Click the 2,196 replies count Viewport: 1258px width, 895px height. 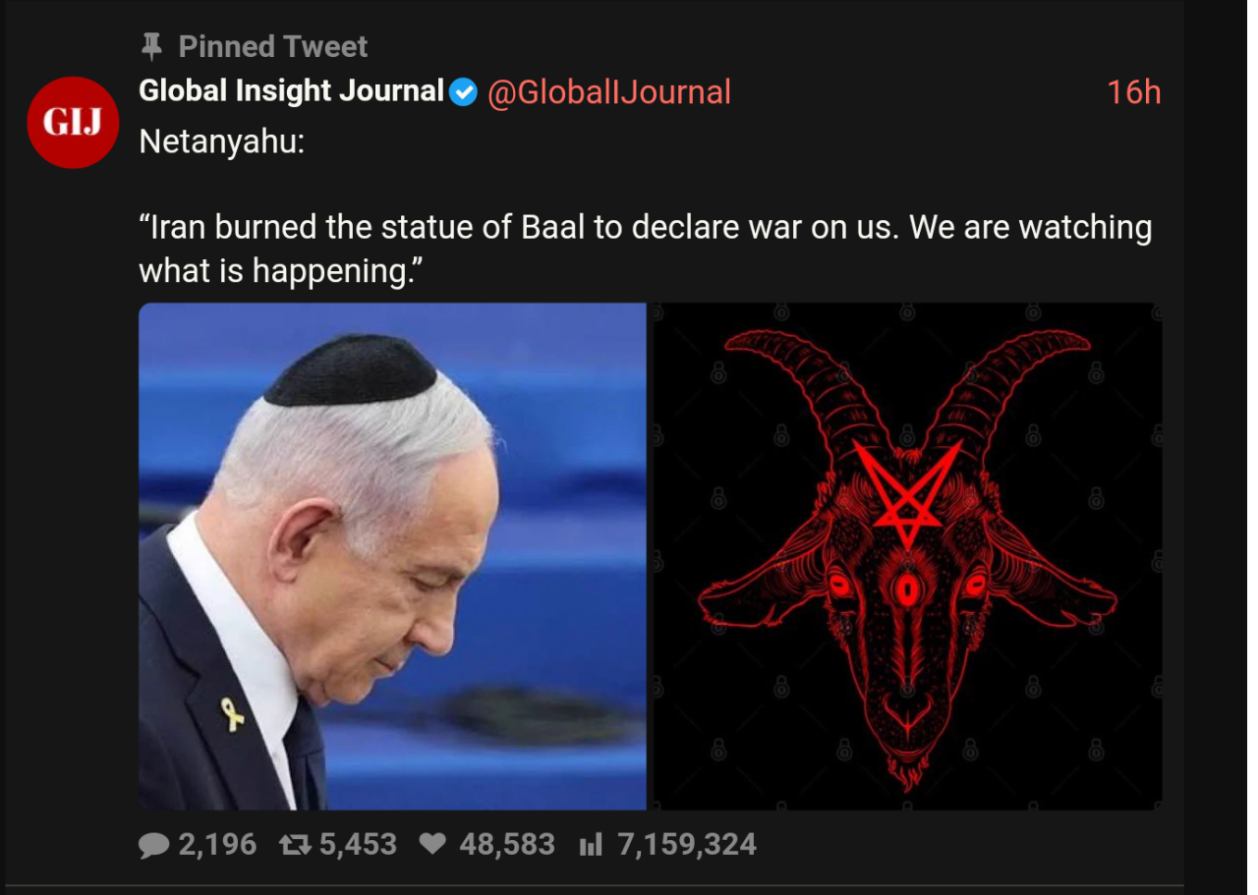click(217, 845)
